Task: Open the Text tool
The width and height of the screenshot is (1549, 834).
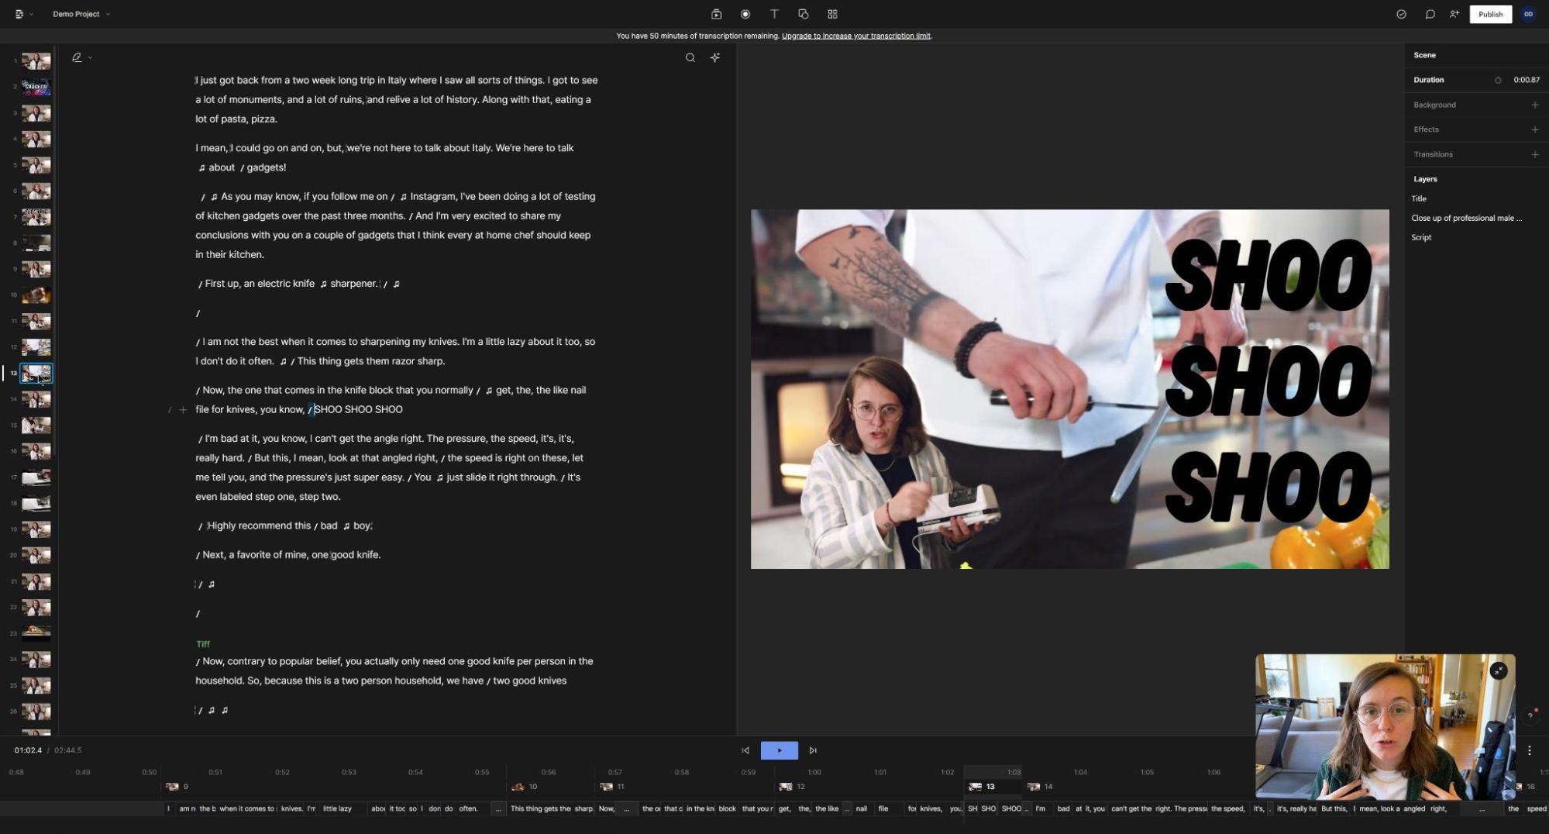Action: click(774, 14)
